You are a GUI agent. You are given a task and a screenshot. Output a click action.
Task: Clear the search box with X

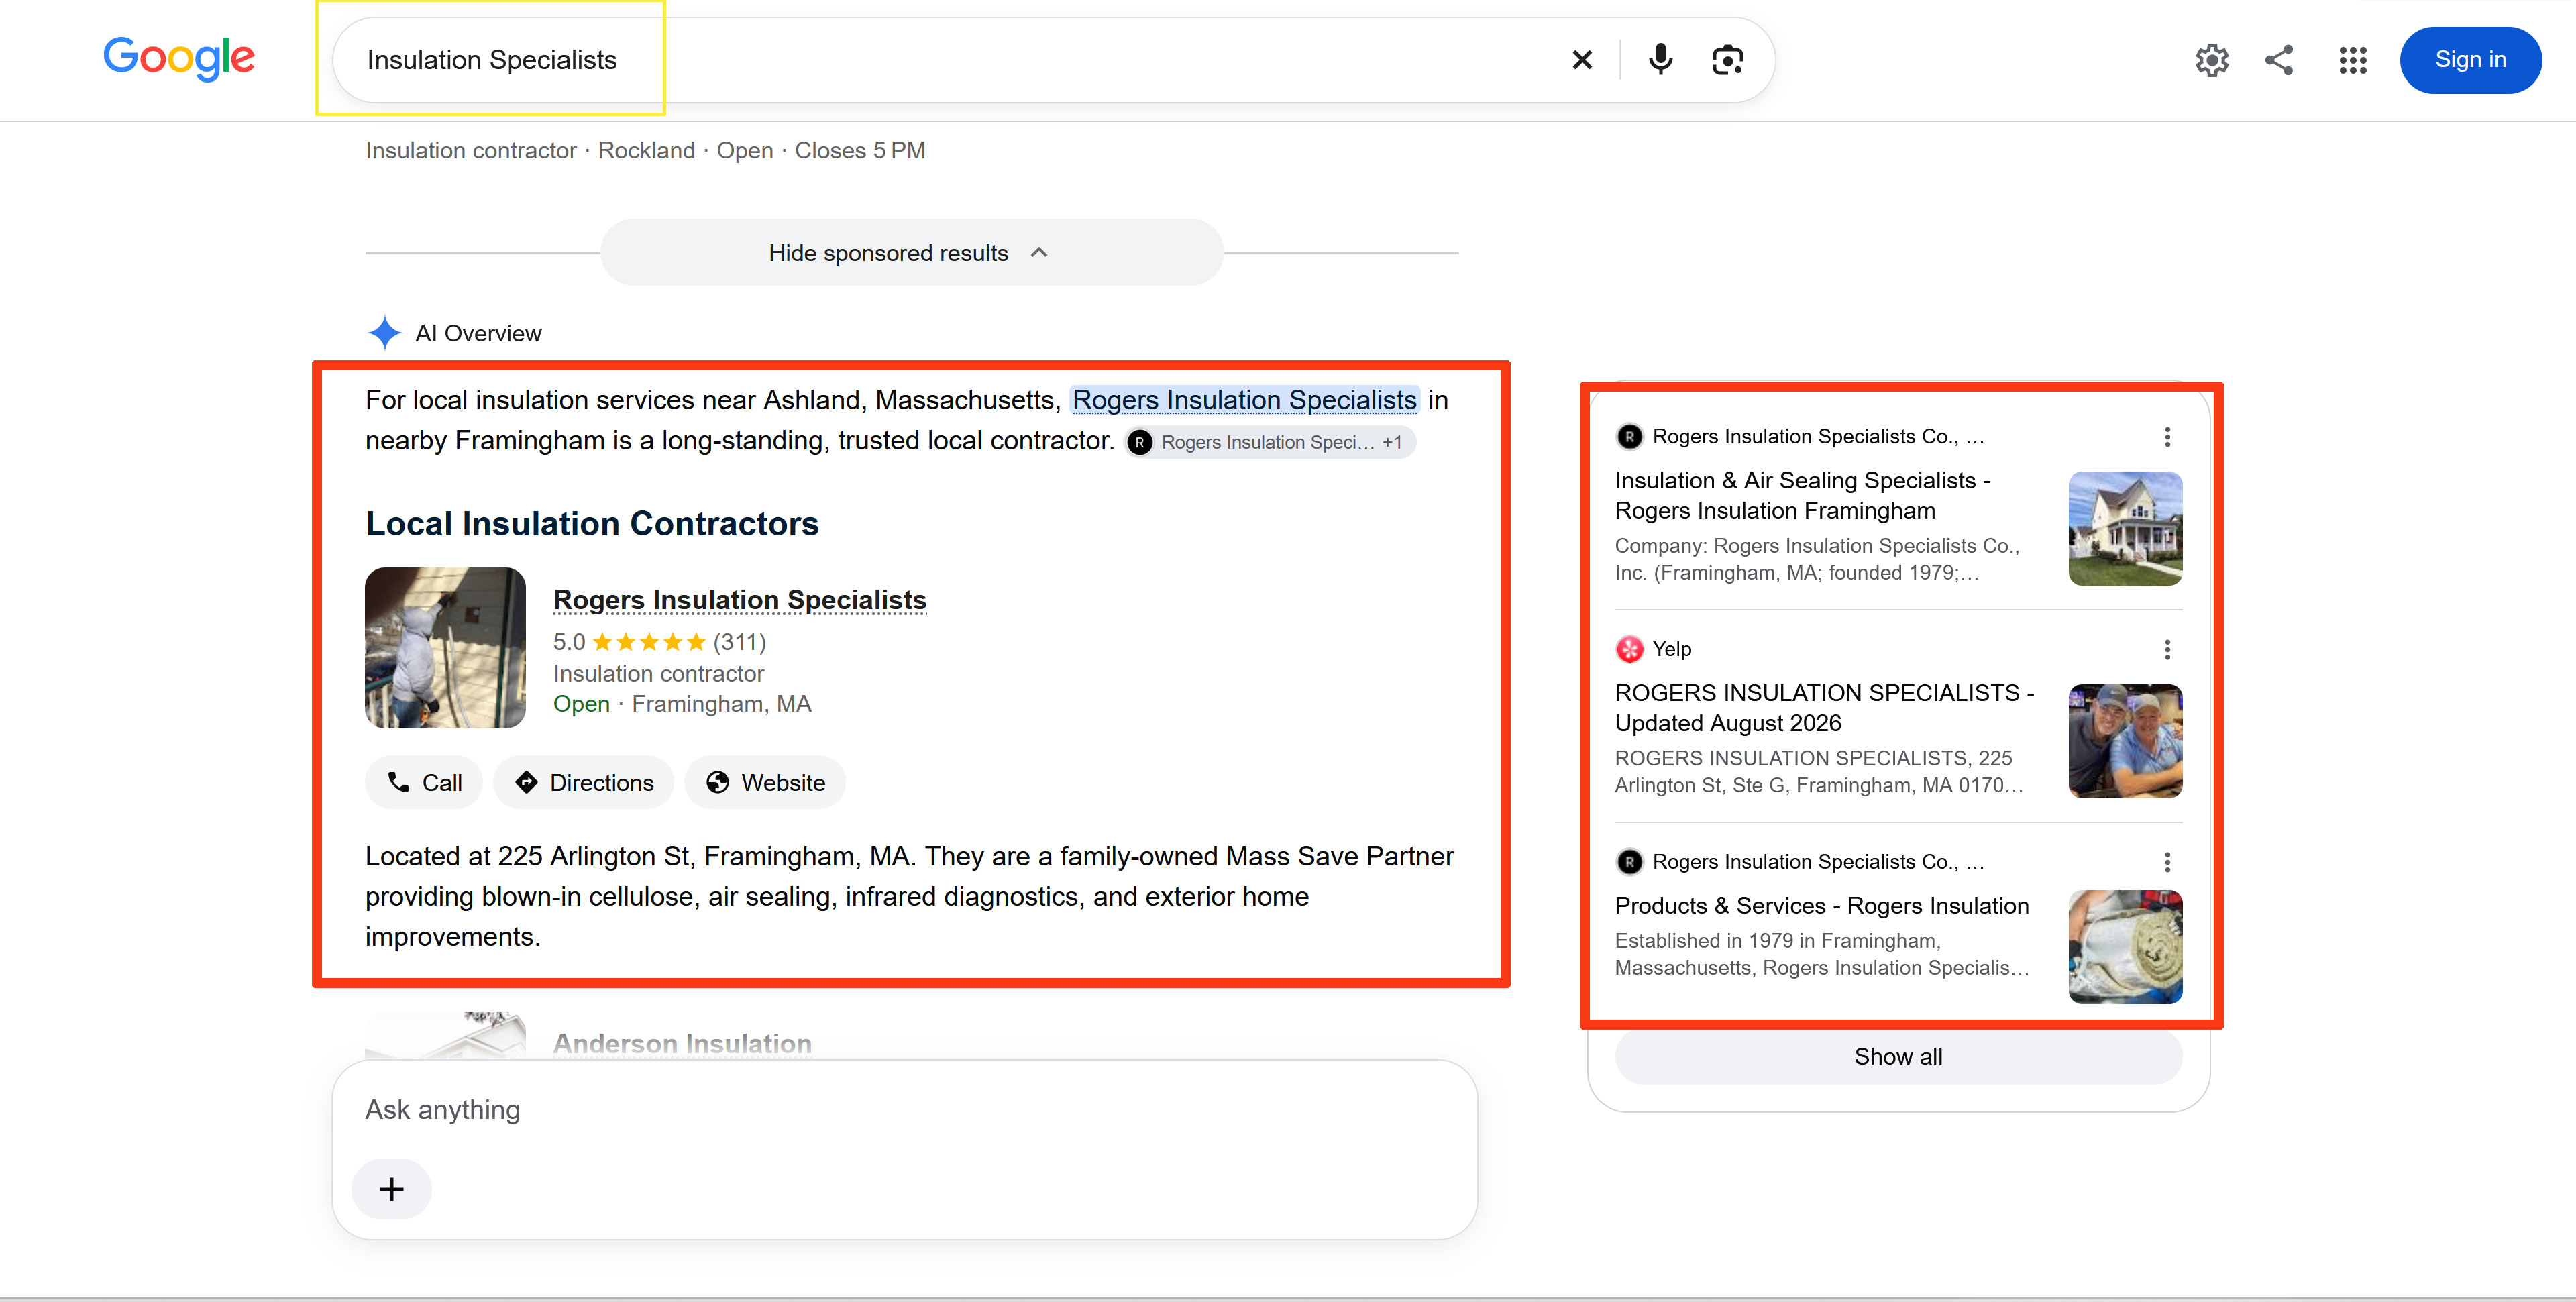[1581, 60]
